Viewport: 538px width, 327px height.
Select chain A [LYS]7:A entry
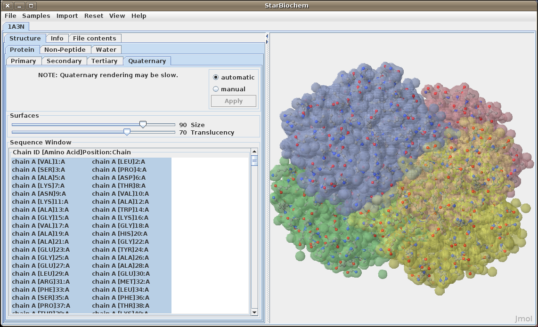click(38, 186)
